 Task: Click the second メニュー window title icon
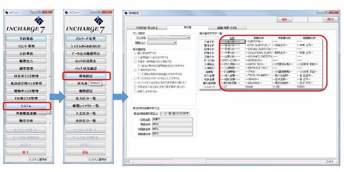(x=66, y=12)
